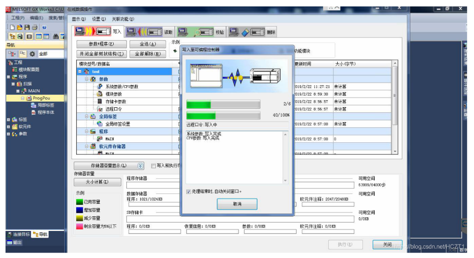The image size is (474, 258).
Task: Click the data list vertical scrollbar
Action: pyautogui.click(x=395, y=100)
